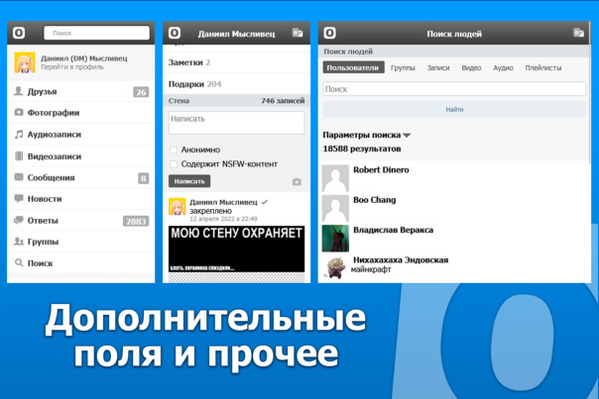Click the Сообщения envelope icon
The height and width of the screenshot is (399, 599).
pos(18,177)
